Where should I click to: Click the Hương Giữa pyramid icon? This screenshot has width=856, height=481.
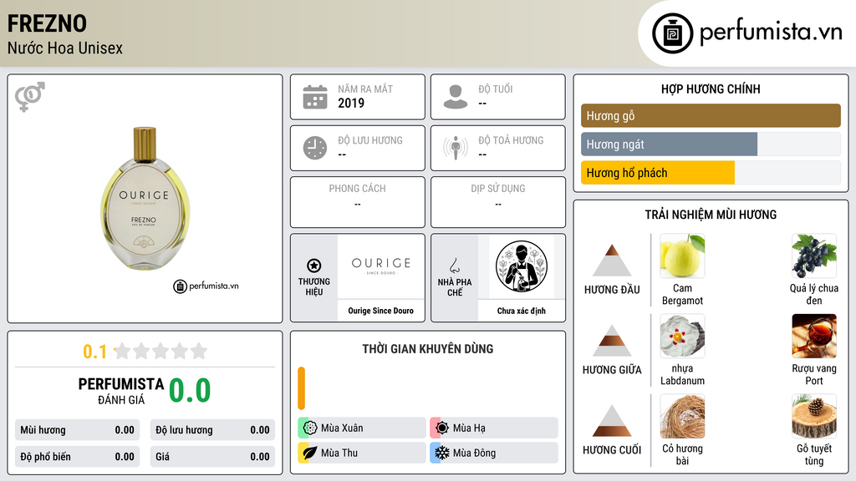(x=612, y=341)
